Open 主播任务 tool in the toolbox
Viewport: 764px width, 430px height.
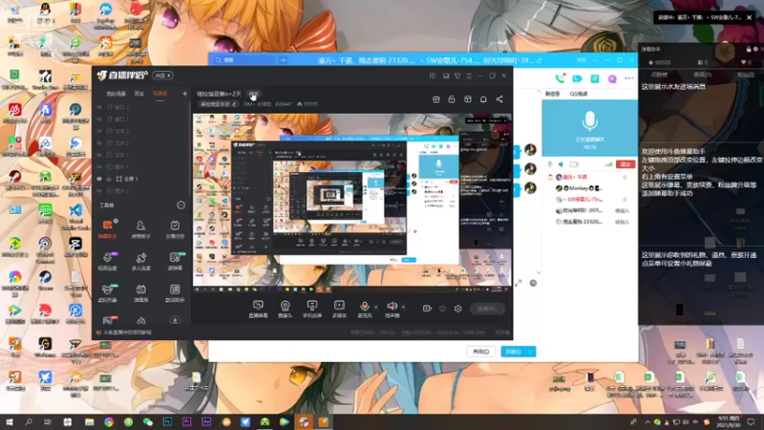click(x=175, y=229)
